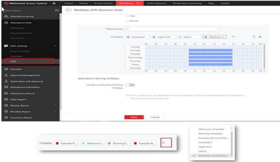Collapse the sidebar using the top menu icon
Image resolution: width=280 pixels, height=162 pixels.
click(x=57, y=10)
